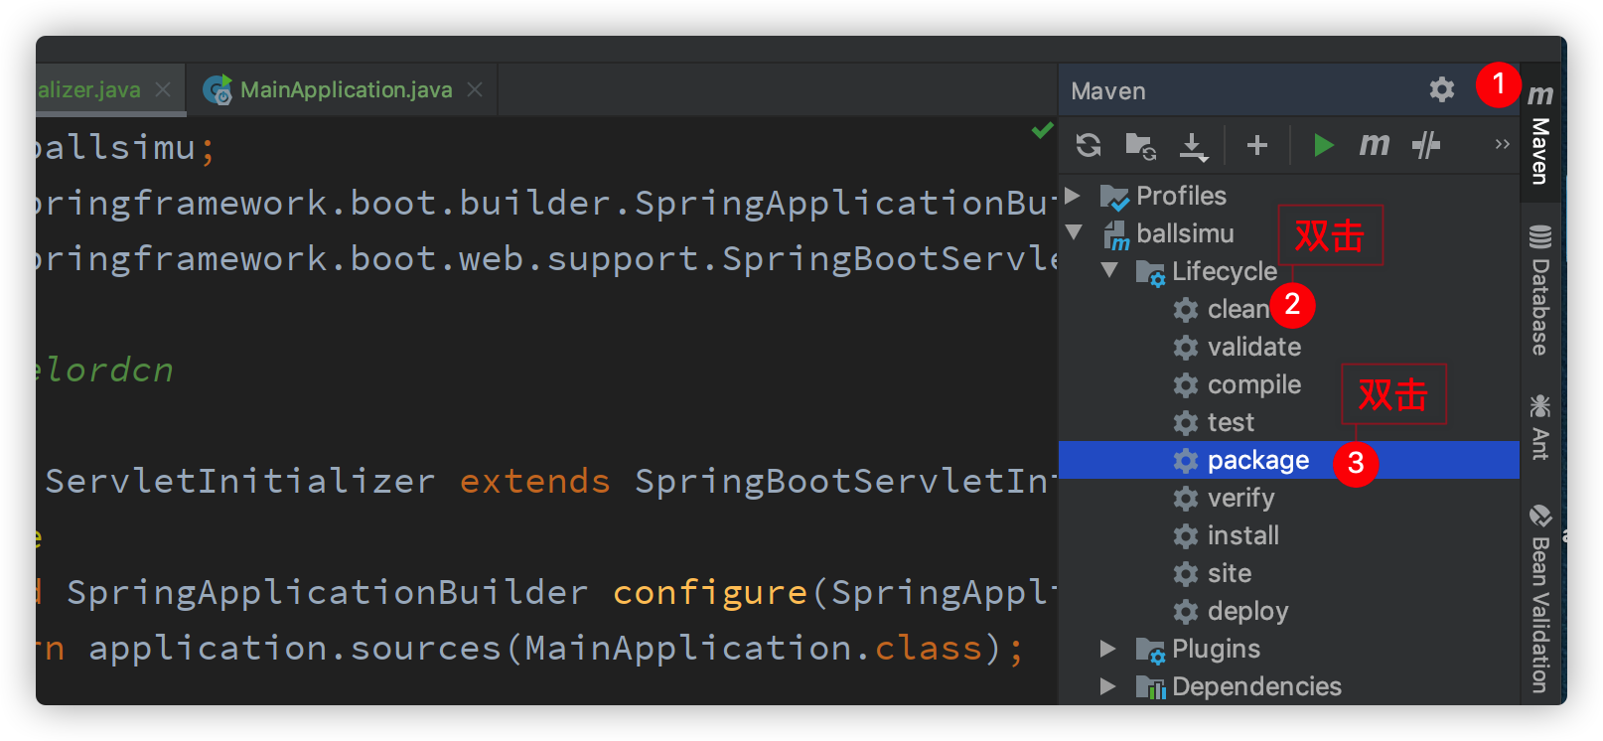The image size is (1603, 741).
Task: Expand the Profiles node arrow
Action: point(1073,195)
